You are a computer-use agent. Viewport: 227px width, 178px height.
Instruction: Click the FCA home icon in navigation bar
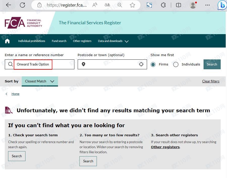pyautogui.click(x=7, y=41)
